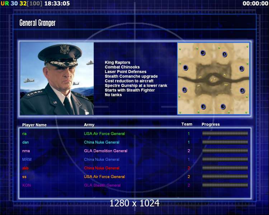Click akb's China Nuke General army
269x215 pixels.
102,168
